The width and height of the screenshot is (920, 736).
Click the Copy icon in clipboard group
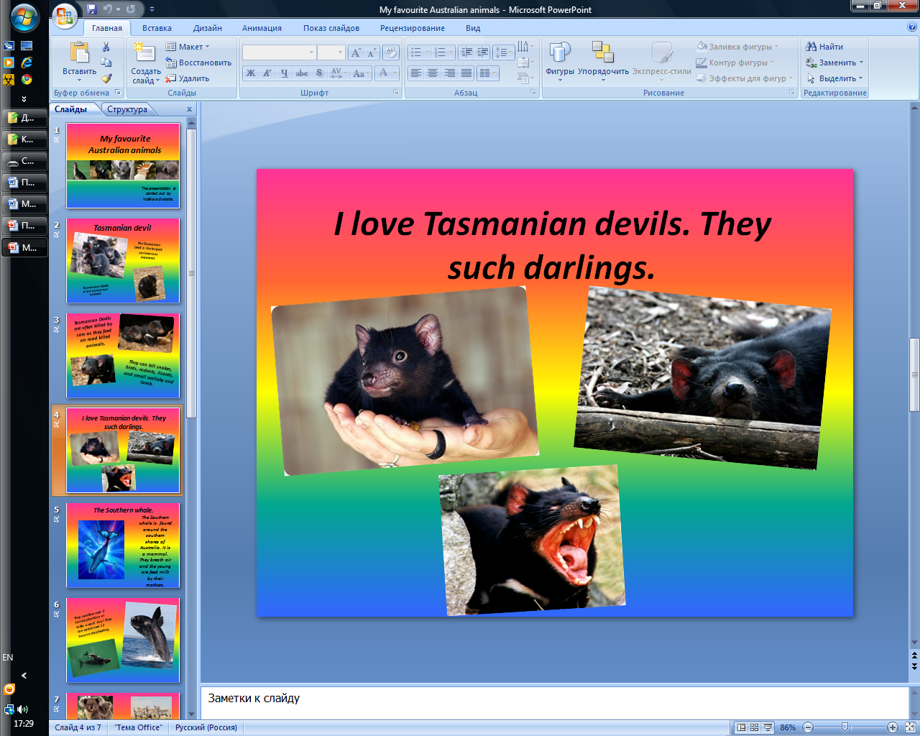click(x=106, y=63)
